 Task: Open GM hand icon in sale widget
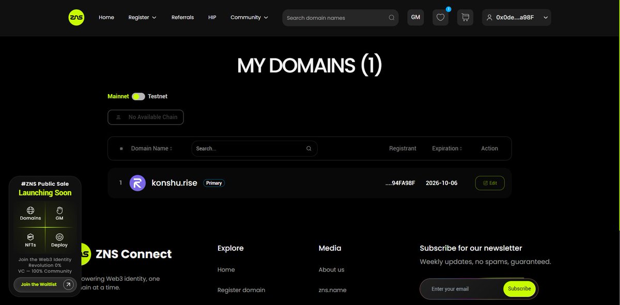(59, 213)
